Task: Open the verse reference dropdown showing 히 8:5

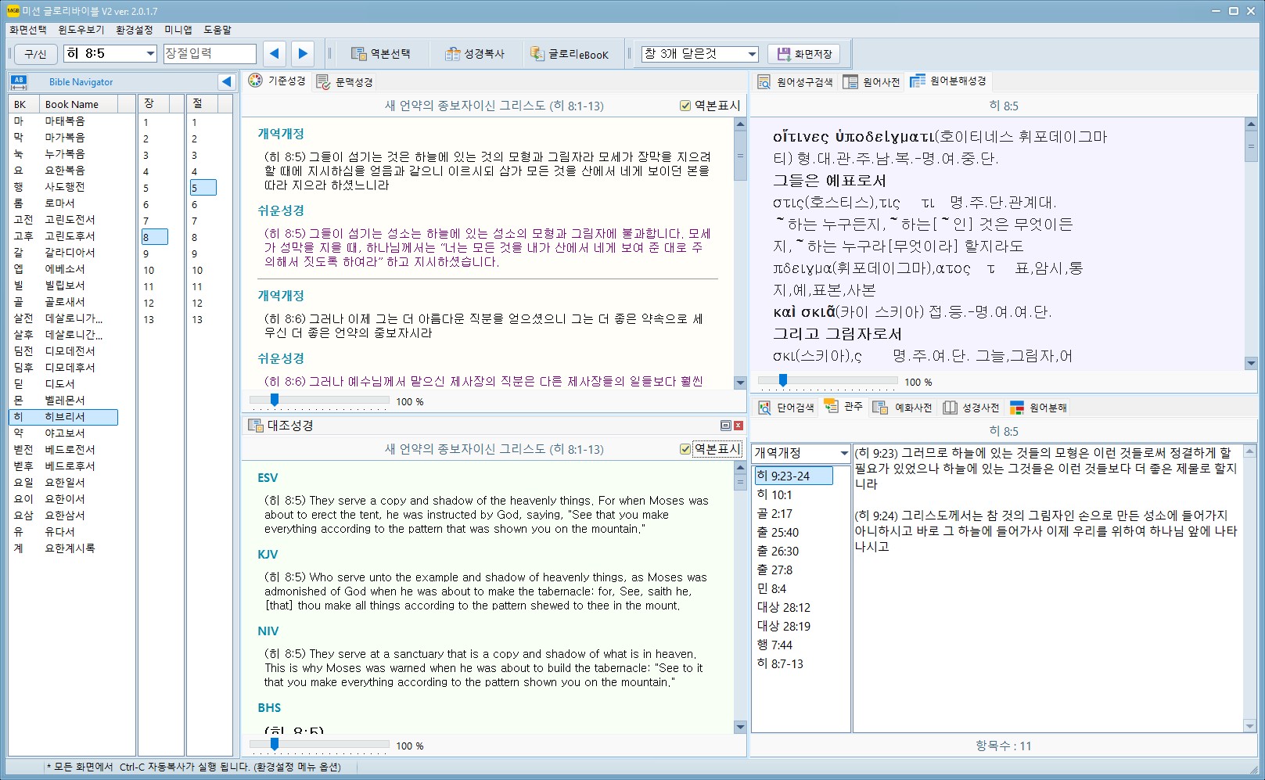Action: point(150,53)
